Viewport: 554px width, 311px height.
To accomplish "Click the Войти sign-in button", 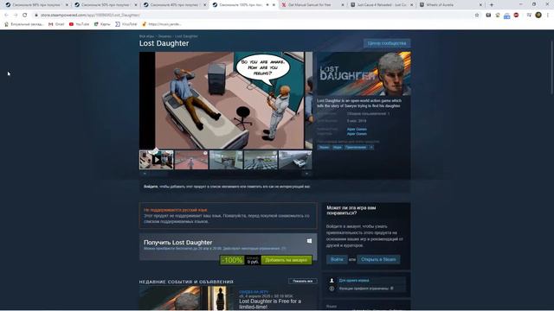I will coord(337,259).
